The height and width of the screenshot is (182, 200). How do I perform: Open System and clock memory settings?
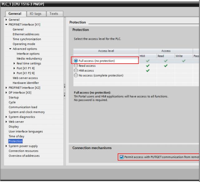pos(27,112)
